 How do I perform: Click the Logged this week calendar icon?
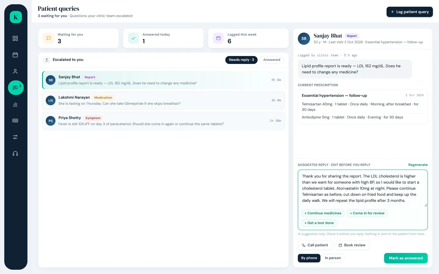pos(218,38)
